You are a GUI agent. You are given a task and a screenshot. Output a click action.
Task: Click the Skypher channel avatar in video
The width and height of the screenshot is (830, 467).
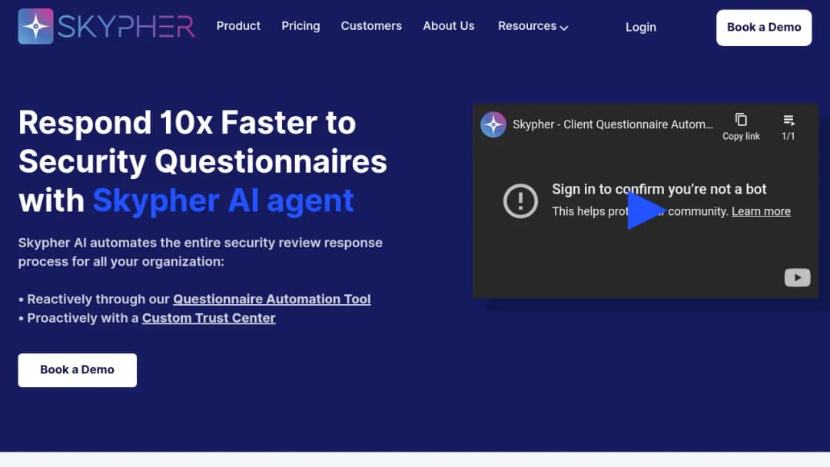(493, 125)
